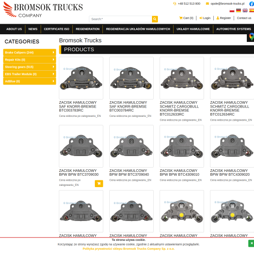Screen dimensions: 254x254
Task: Open CERTIFICATE ISO menu item
Action: pyautogui.click(x=57, y=29)
